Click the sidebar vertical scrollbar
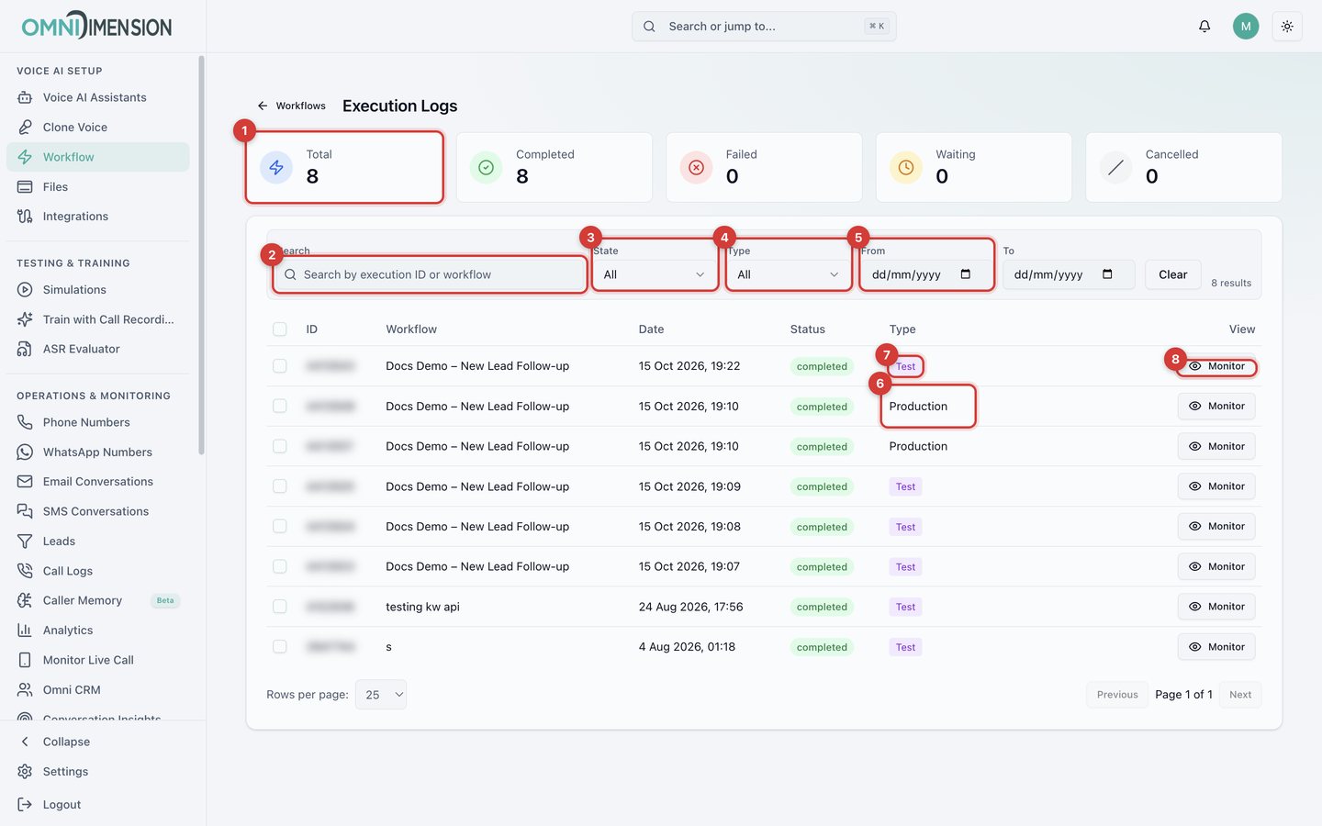This screenshot has width=1322, height=826. (201, 255)
